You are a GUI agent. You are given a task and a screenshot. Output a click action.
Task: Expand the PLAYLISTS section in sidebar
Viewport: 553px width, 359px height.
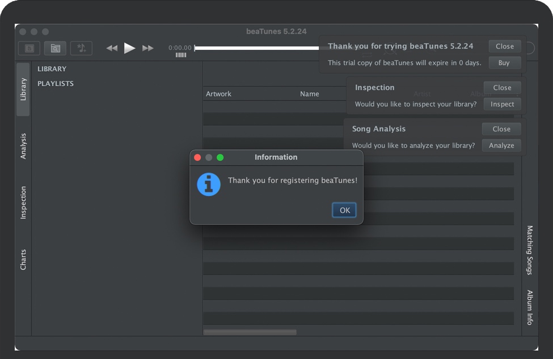[x=56, y=84]
